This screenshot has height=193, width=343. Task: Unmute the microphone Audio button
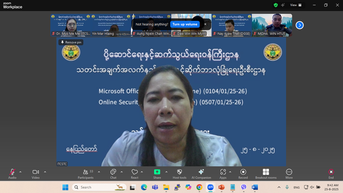pyautogui.click(x=12, y=172)
